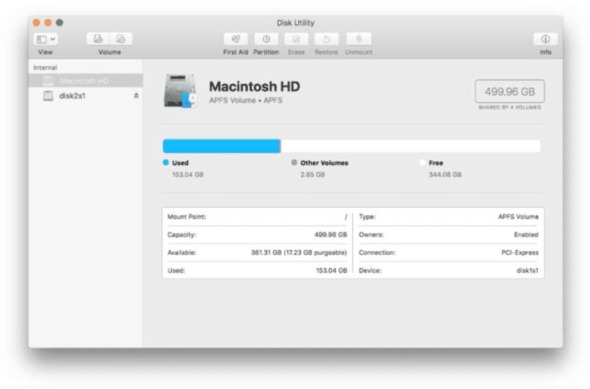The width and height of the screenshot is (590, 389).
Task: Click the blue Used legend dot
Action: (166, 163)
